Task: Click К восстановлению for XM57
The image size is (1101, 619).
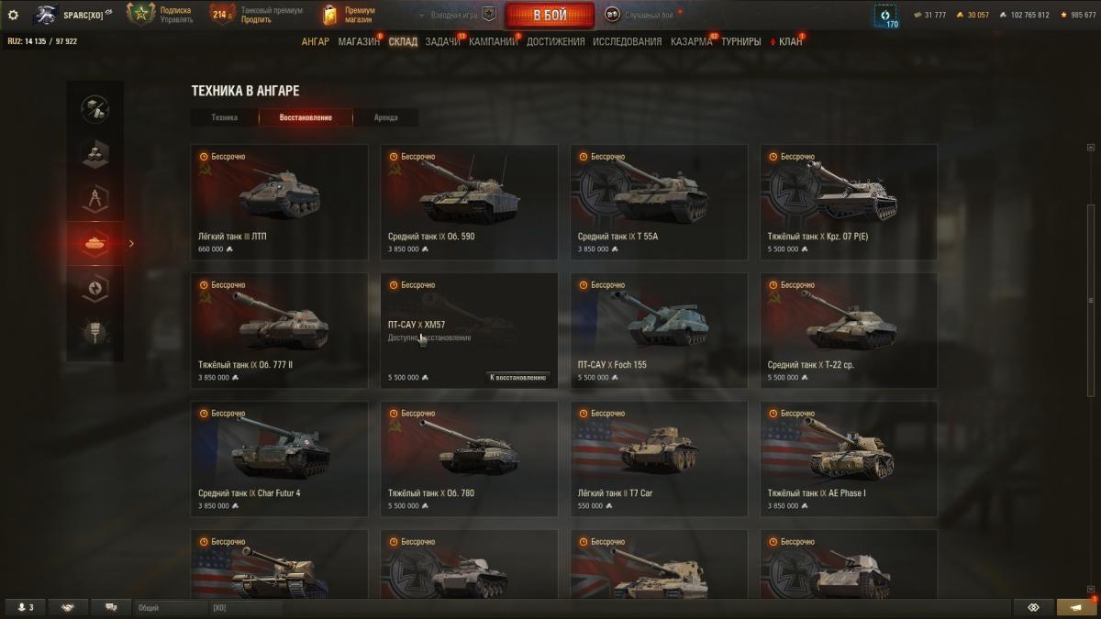Action: pos(517,377)
